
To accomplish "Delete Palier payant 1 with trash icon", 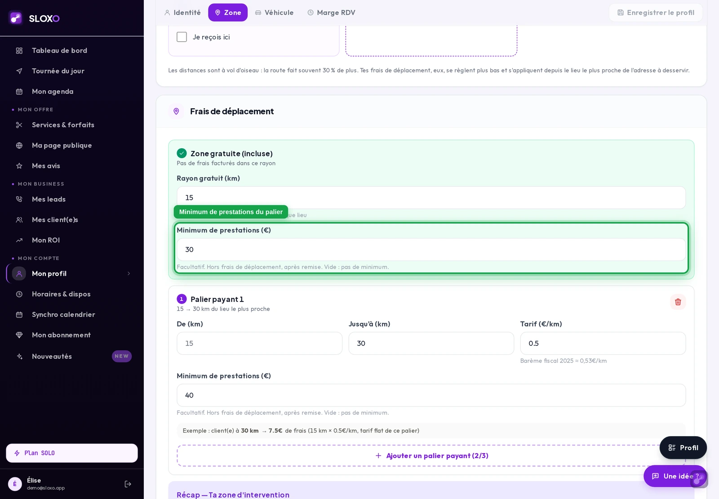I will [x=678, y=302].
